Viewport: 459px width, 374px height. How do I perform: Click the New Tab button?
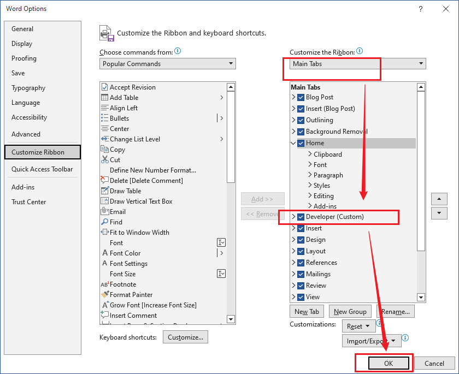(x=307, y=311)
